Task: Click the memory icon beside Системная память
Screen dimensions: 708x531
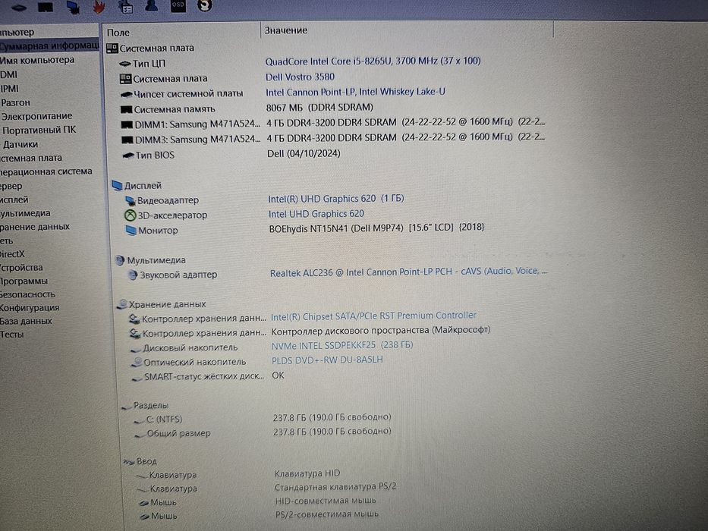Action: pos(127,108)
